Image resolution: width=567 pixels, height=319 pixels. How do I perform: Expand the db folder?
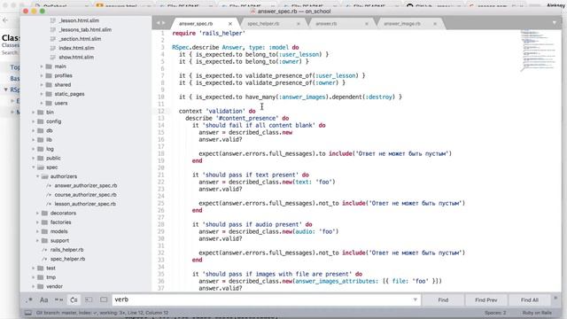[34, 130]
